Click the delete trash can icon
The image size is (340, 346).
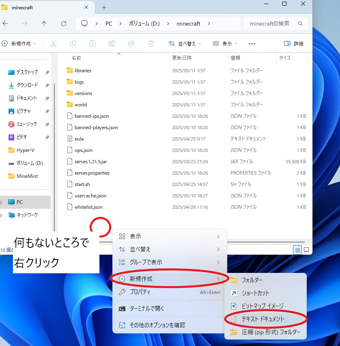coord(151,43)
